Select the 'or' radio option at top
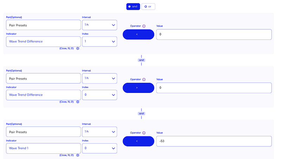281x159 pixels. click(148, 7)
